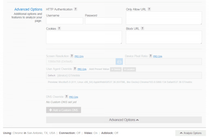Focus the Username input field
Image resolution: width=209 pixels, height=137 pixels.
click(x=64, y=21)
